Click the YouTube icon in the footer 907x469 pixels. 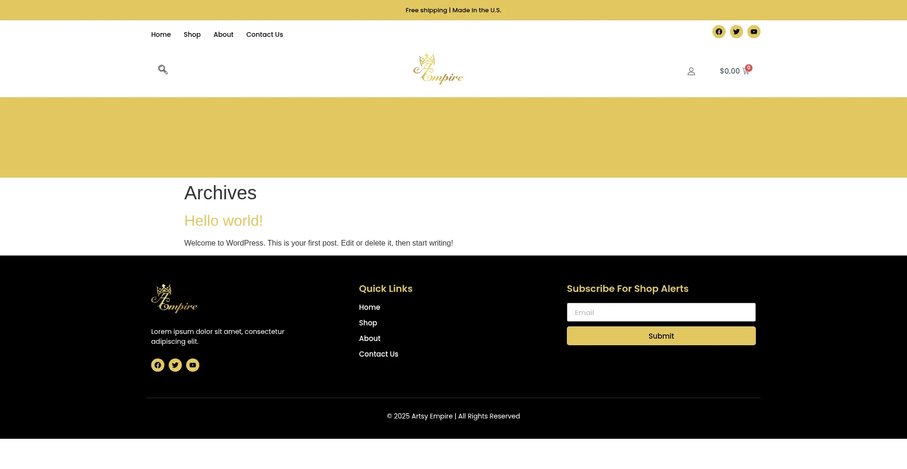coord(193,365)
